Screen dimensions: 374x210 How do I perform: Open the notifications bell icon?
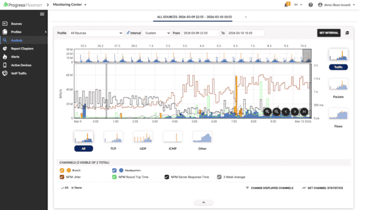pos(287,4)
